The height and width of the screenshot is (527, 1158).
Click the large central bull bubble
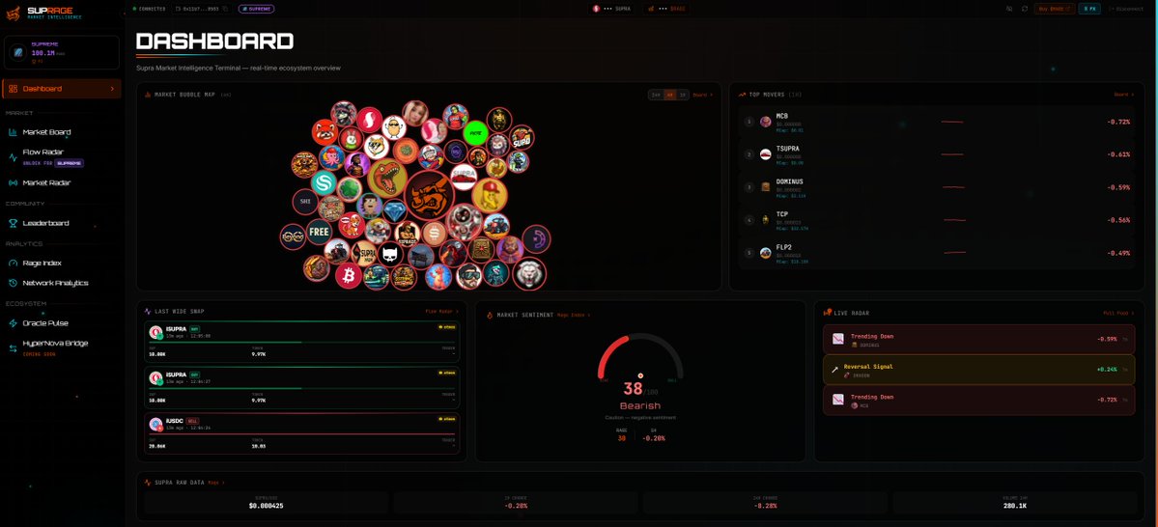point(429,194)
